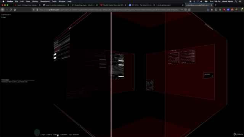
Task: Click the Login link in cube navigation
Action: [43, 134]
